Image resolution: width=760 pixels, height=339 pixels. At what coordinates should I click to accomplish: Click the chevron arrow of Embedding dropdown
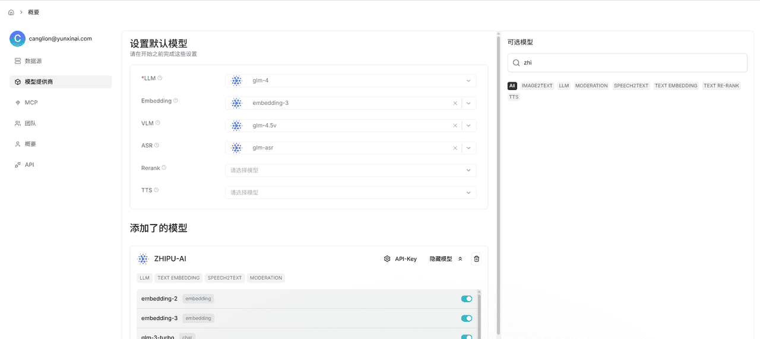[468, 103]
